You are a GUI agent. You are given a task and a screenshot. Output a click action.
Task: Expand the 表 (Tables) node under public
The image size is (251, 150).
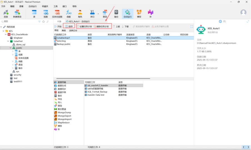(13, 51)
